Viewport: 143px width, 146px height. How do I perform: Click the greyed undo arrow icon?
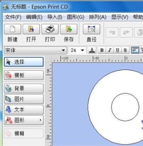click(112, 32)
